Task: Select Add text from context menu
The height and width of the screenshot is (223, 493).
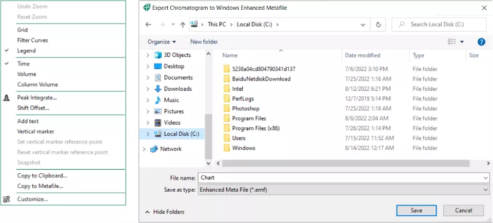Action: tap(28, 121)
